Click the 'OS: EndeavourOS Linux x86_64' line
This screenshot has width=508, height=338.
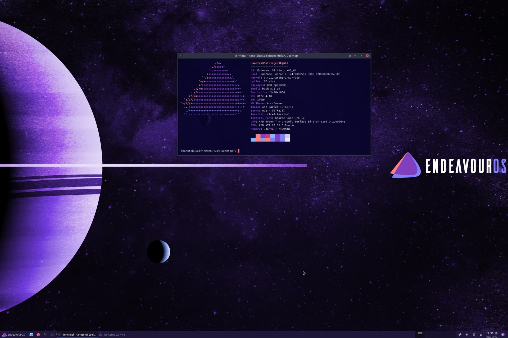point(273,71)
